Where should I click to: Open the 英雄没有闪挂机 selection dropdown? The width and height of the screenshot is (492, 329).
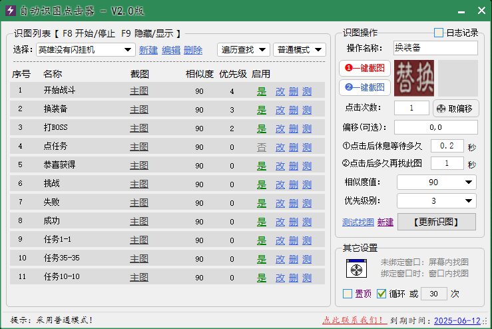point(86,49)
